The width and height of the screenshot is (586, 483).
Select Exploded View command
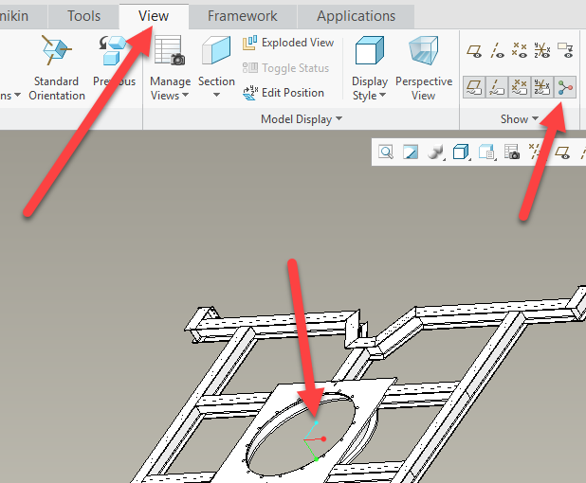288,43
